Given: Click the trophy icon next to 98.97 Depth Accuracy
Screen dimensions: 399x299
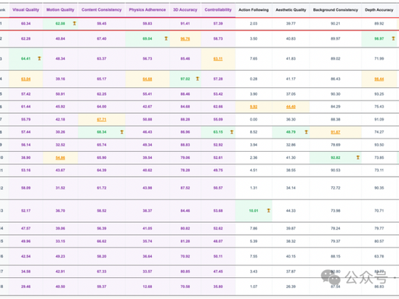Looking at the screenshot, I should (394, 38).
